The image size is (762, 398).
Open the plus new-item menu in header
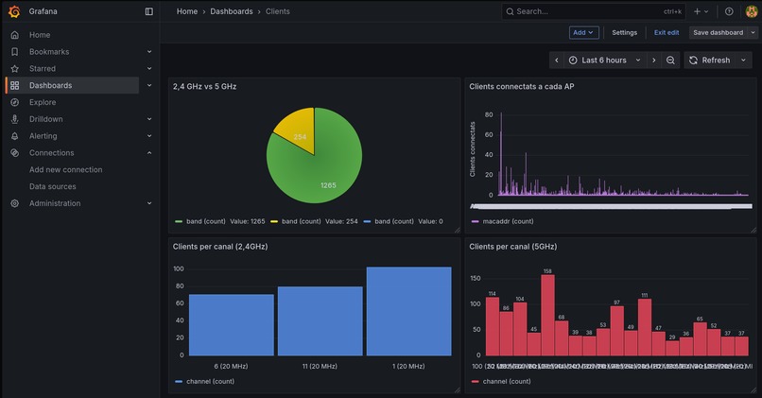pyautogui.click(x=701, y=11)
